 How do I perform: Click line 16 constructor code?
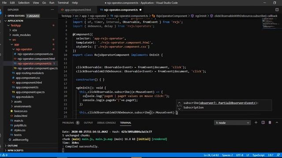point(90,79)
